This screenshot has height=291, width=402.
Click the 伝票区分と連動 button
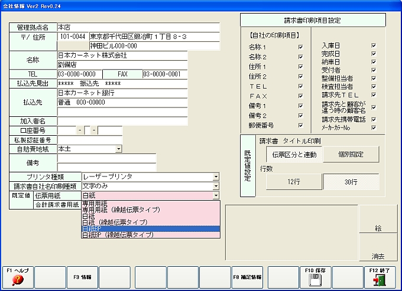(294, 155)
